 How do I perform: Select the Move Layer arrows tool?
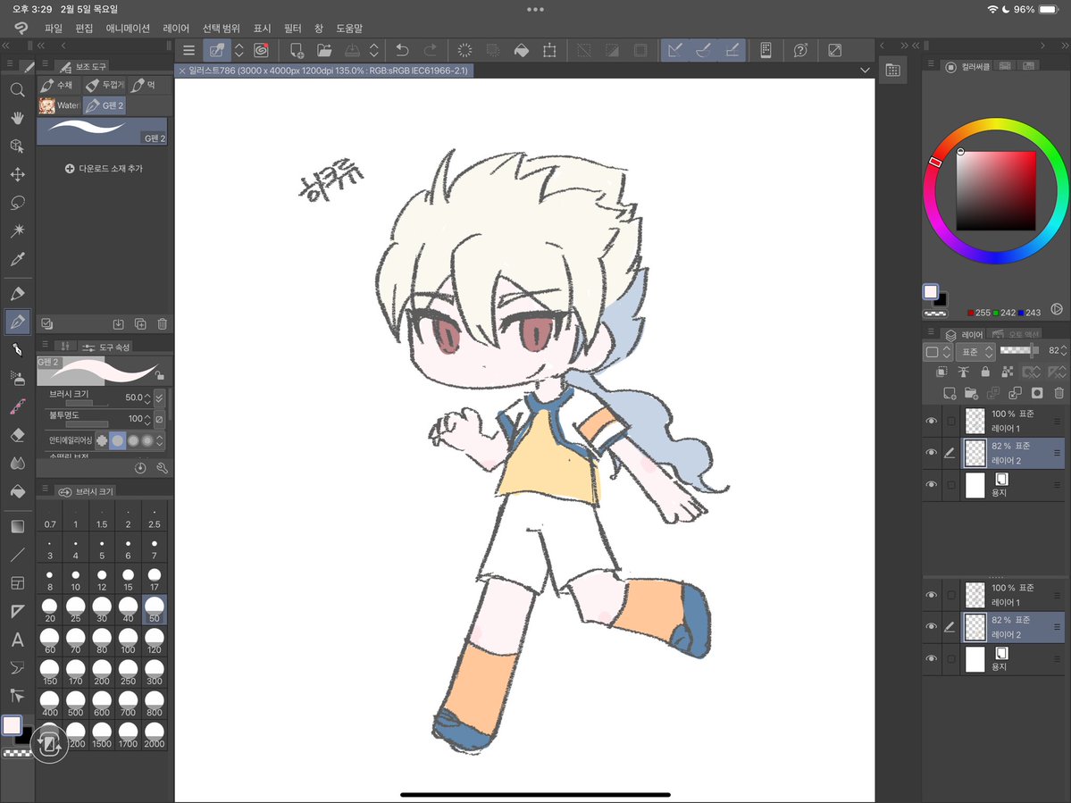coord(18,175)
